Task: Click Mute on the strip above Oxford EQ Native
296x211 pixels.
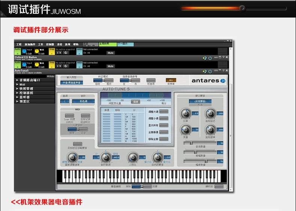Action: point(111,53)
